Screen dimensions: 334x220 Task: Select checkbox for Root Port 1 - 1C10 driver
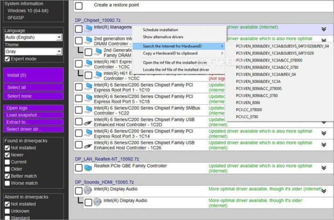click(x=79, y=87)
